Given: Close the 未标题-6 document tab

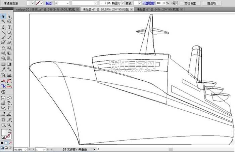Looking at the screenshot, I should [x=182, y=9].
